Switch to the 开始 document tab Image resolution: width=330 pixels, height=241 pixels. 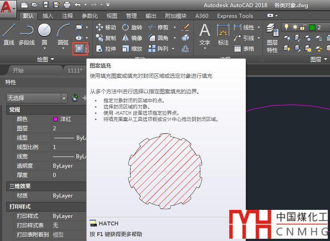[18, 70]
